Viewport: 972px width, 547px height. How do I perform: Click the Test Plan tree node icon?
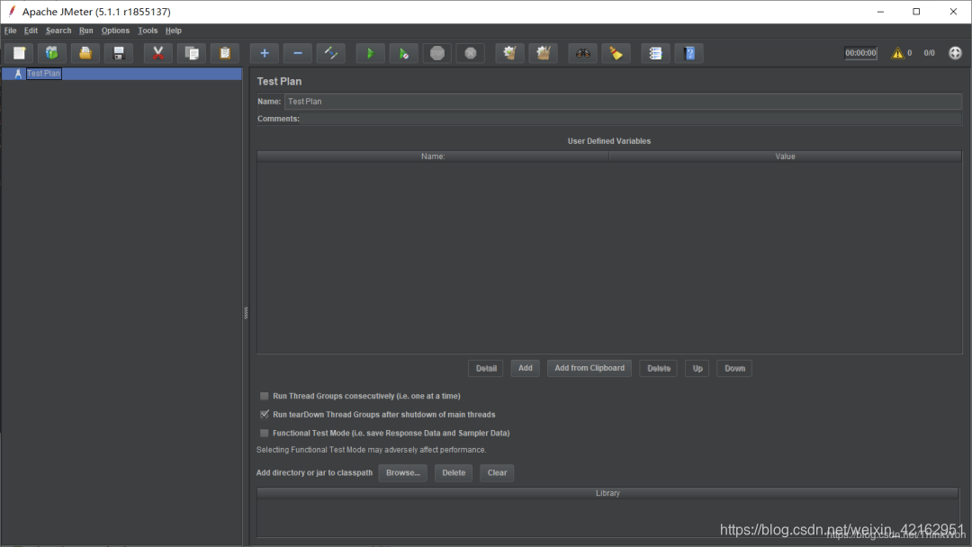point(18,74)
